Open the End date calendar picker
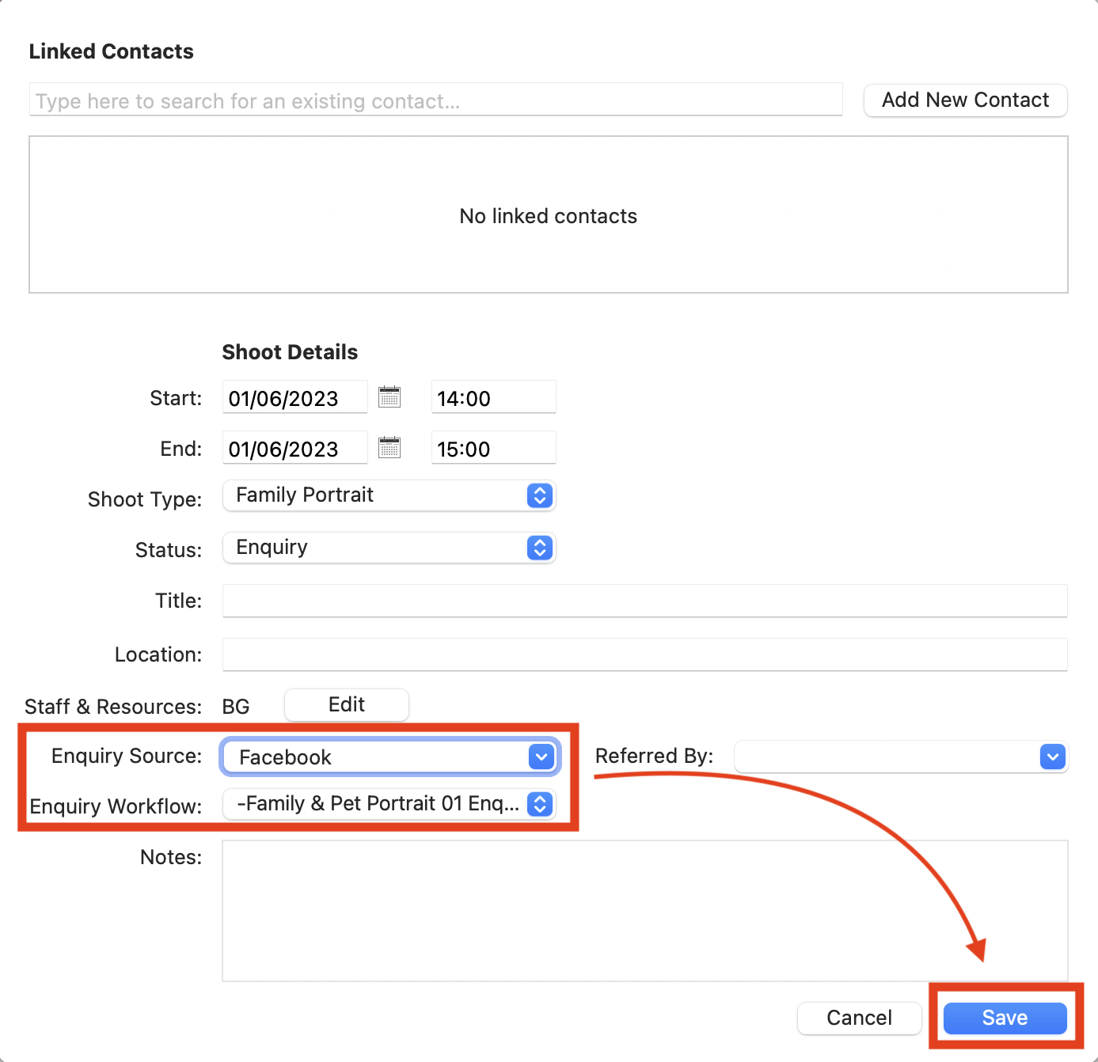The image size is (1098, 1062). pyautogui.click(x=389, y=447)
